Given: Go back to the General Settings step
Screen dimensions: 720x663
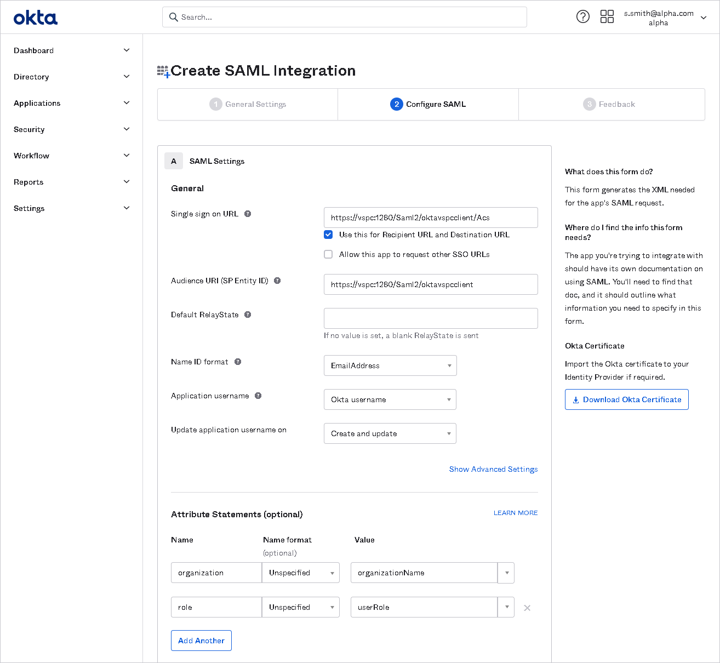Looking at the screenshot, I should 248,104.
